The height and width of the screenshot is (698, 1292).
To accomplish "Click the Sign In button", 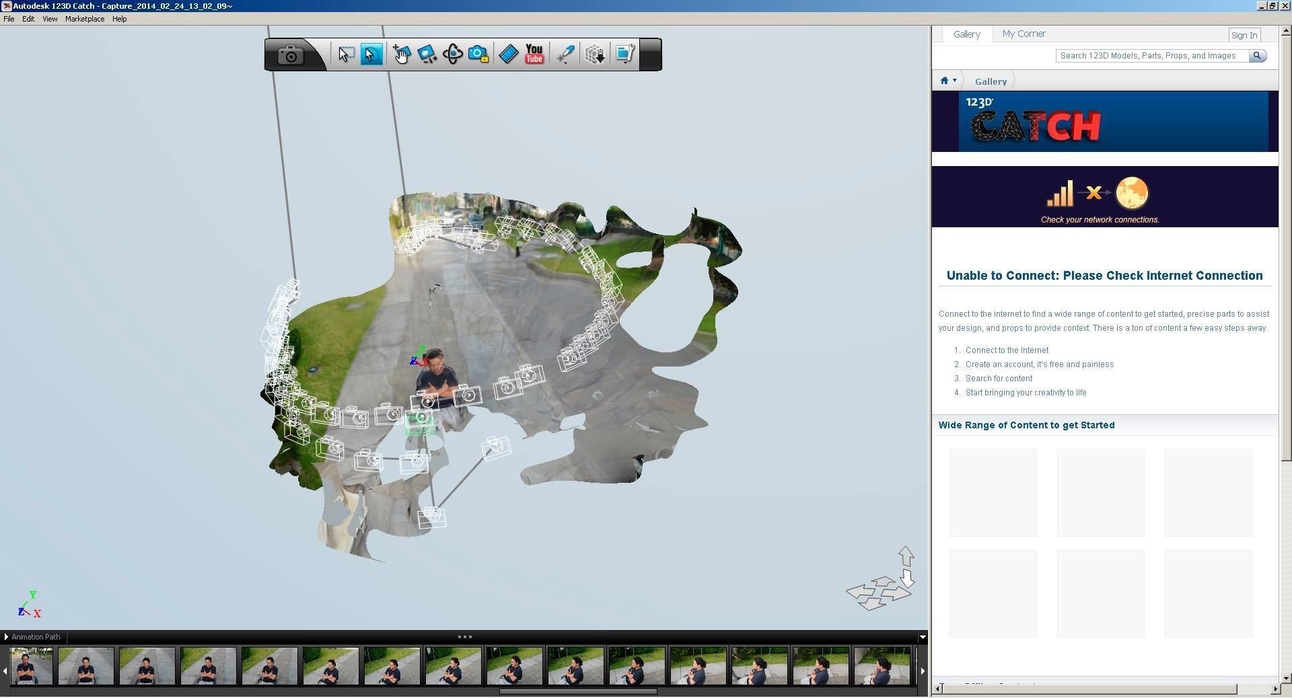I will (x=1244, y=35).
